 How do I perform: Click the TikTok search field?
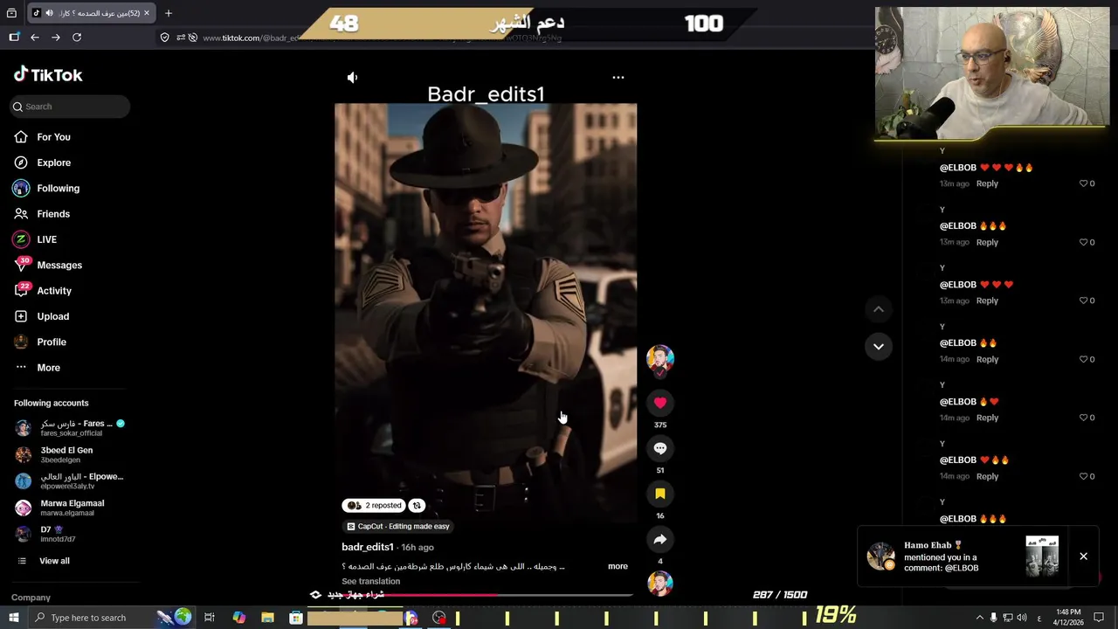[71, 107]
